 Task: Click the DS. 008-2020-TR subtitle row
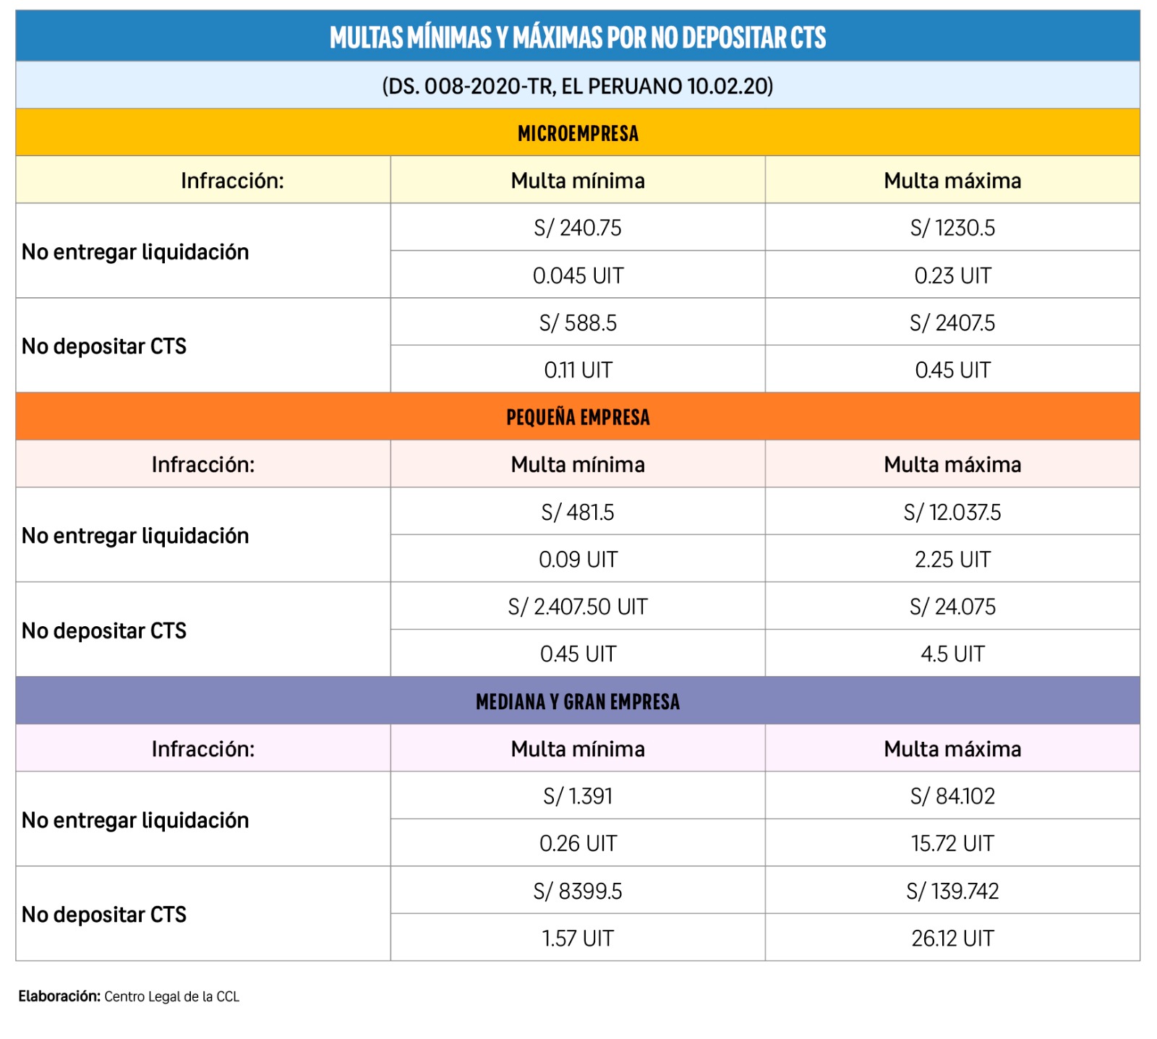[x=578, y=86]
